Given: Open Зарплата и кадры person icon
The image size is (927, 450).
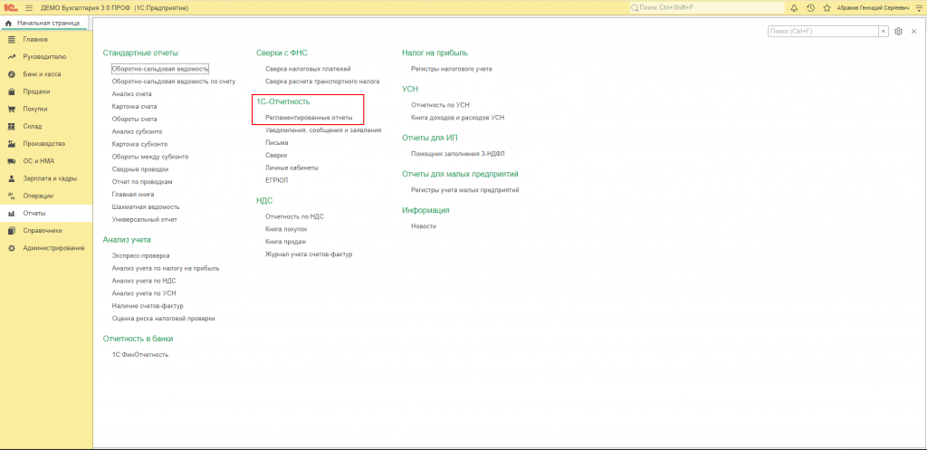Looking at the screenshot, I should (11, 178).
